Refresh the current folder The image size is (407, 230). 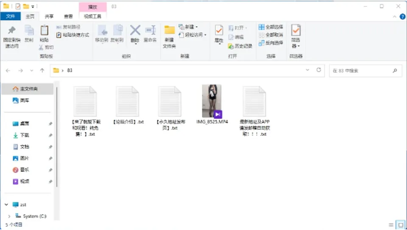(319, 70)
